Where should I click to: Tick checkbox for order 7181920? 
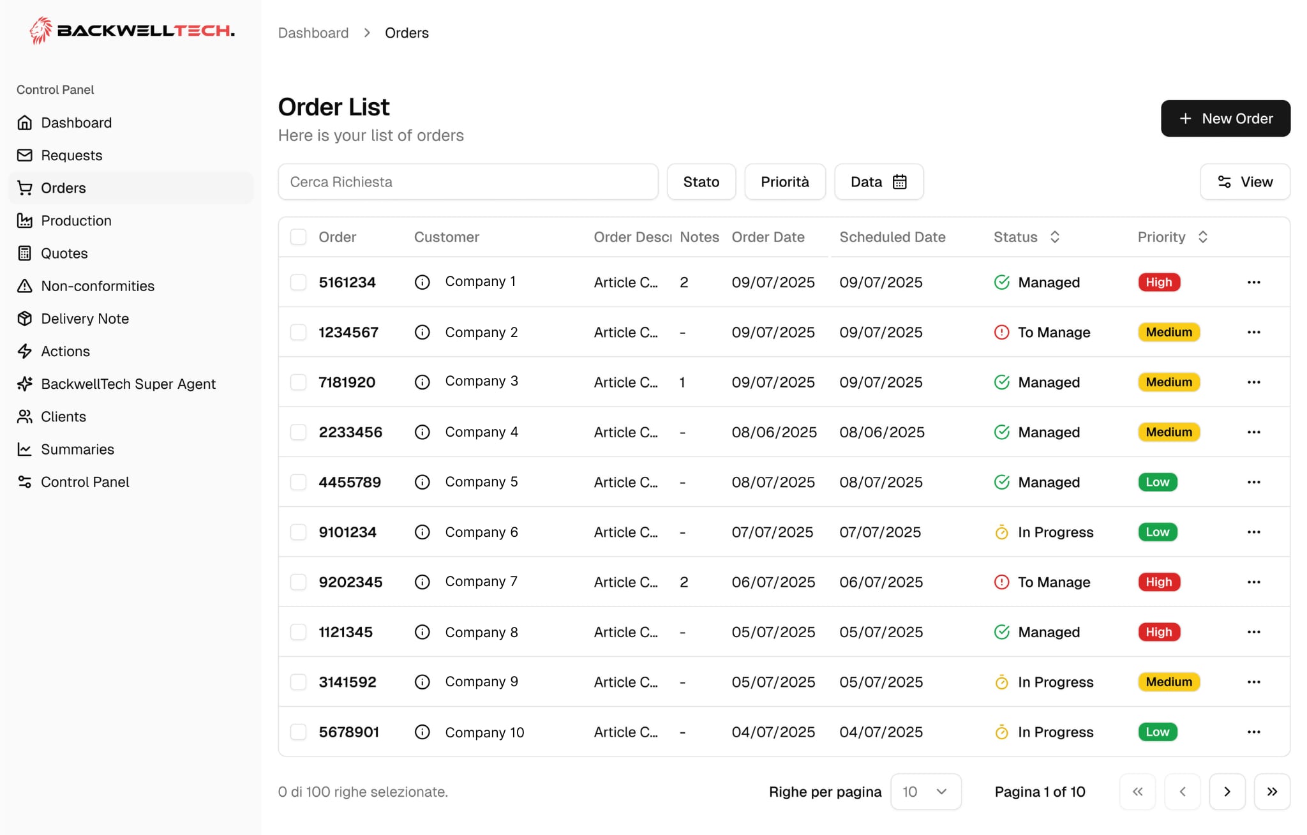pyautogui.click(x=298, y=382)
